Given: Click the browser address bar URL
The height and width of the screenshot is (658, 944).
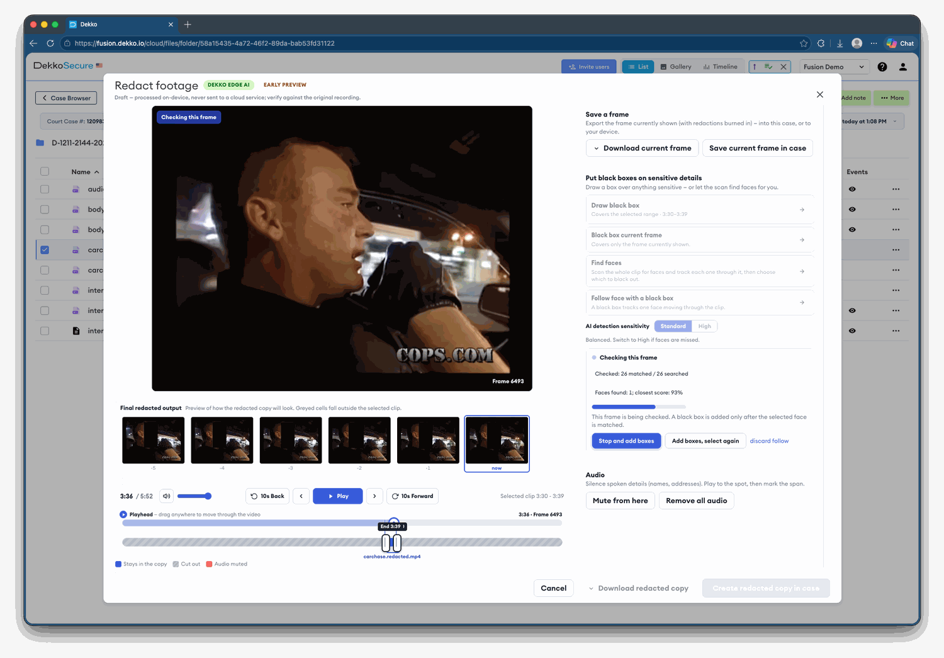Looking at the screenshot, I should coord(205,43).
